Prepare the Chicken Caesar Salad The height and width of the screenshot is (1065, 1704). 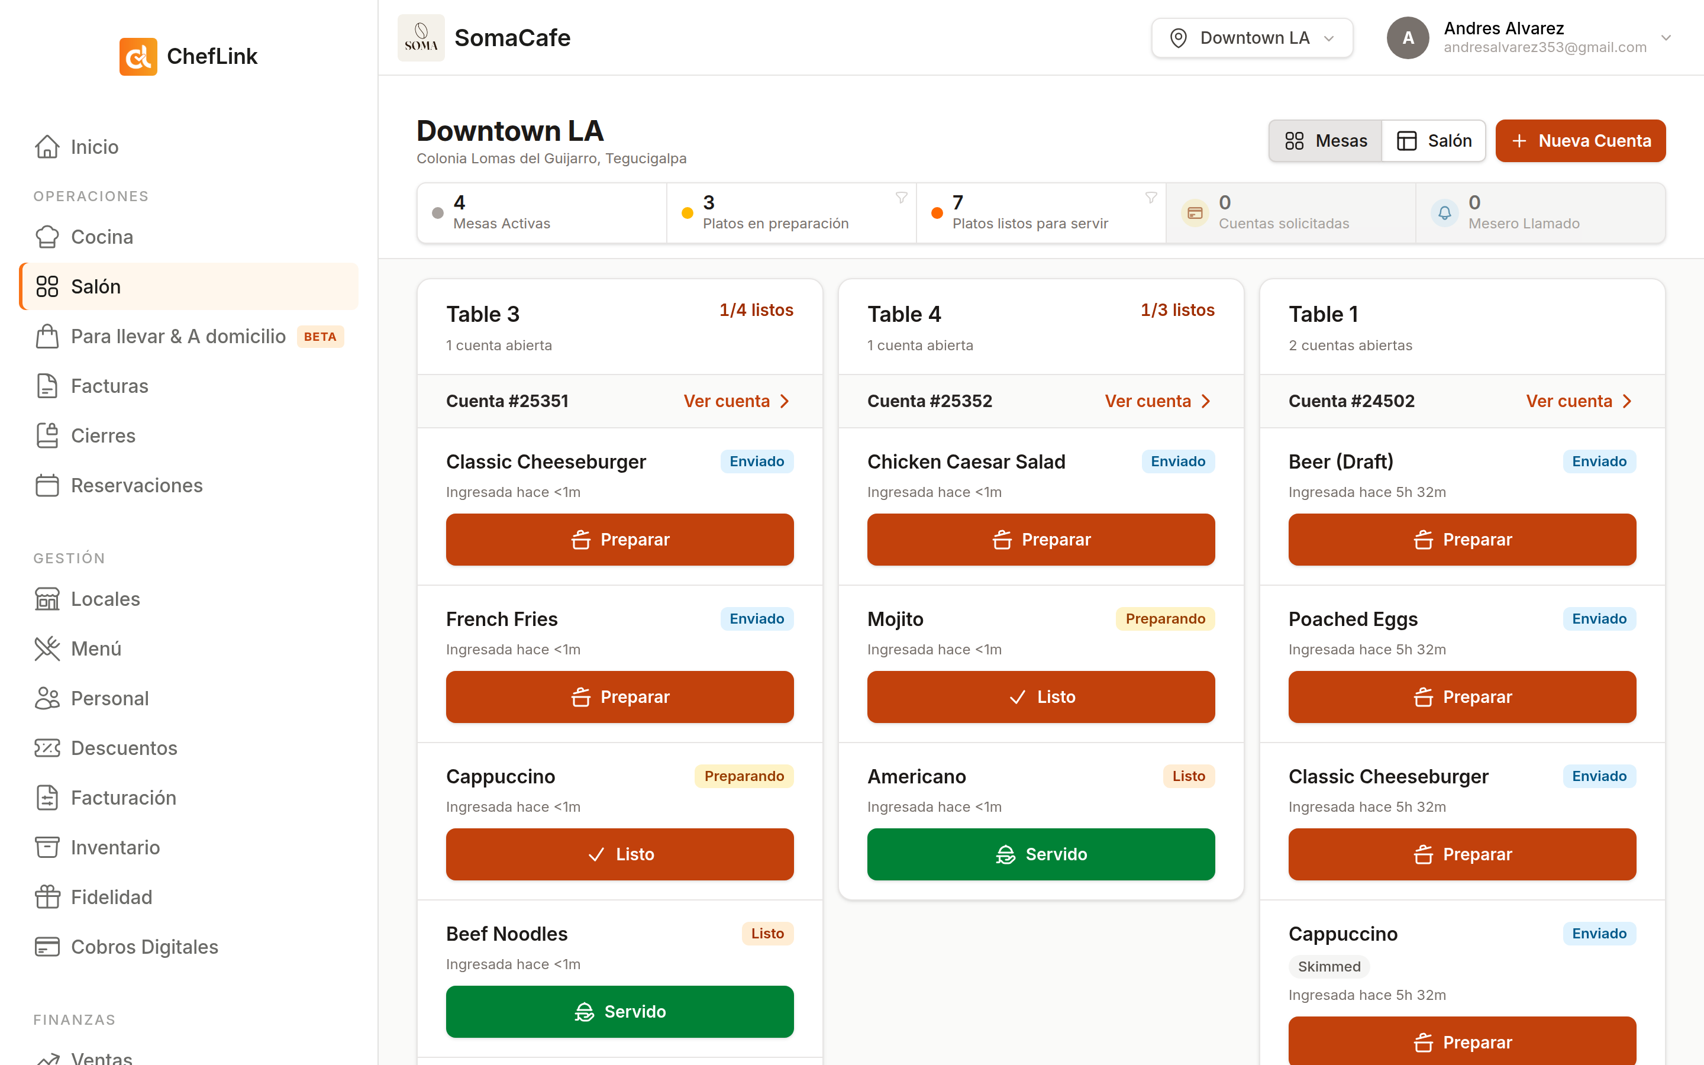(x=1041, y=540)
